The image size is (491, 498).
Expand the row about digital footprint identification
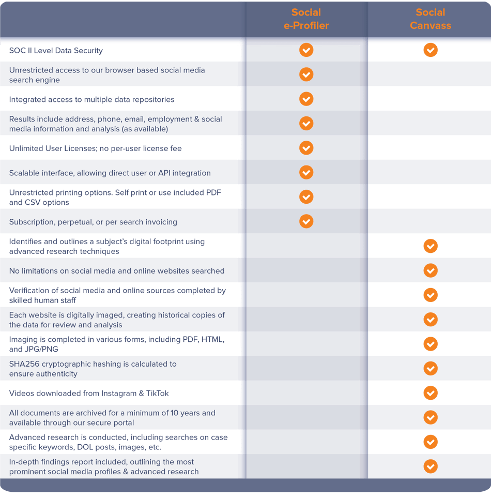pyautogui.click(x=119, y=246)
